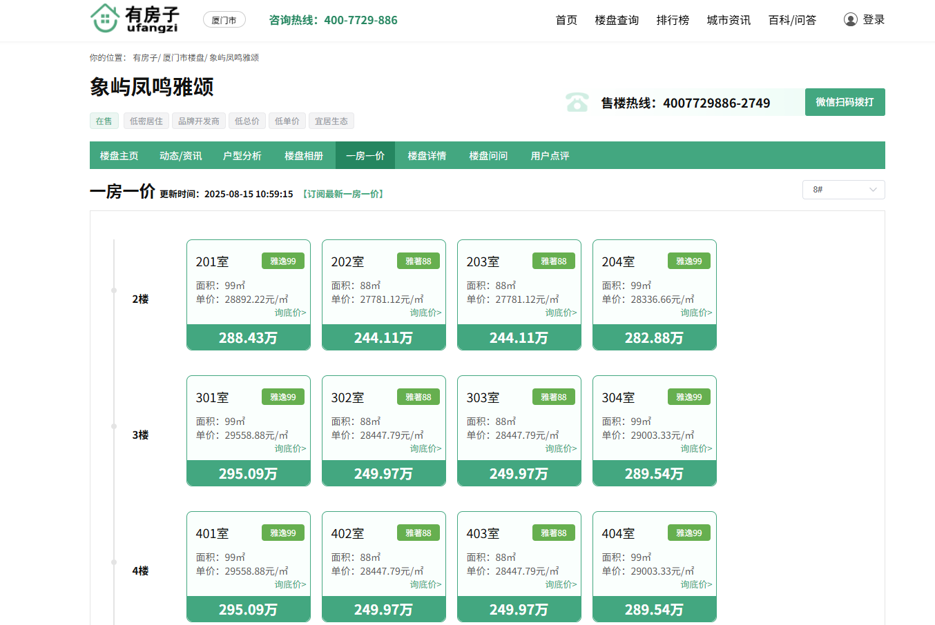Click 询底价 link for room 401

[291, 585]
